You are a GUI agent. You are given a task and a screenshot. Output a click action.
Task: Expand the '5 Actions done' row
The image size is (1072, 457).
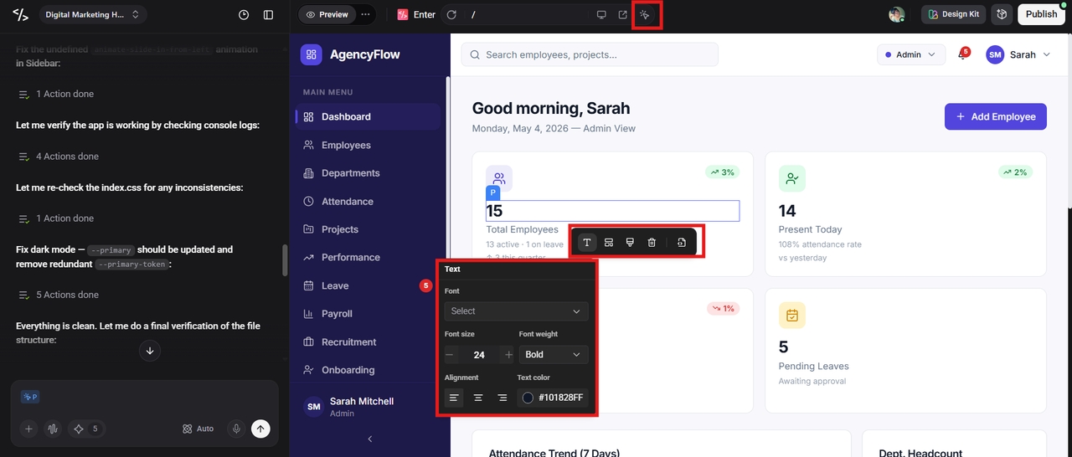tap(59, 295)
